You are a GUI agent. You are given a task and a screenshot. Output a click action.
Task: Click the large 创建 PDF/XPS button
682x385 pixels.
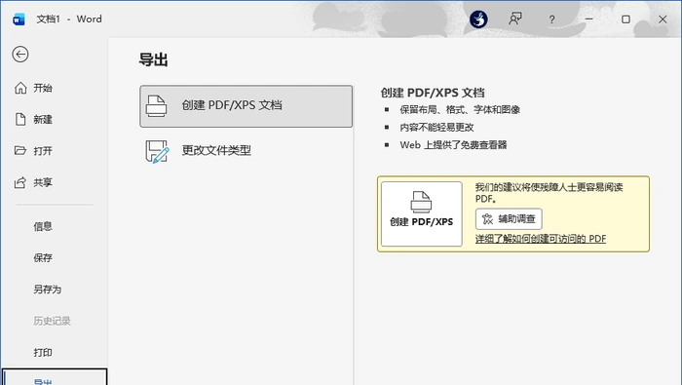(x=422, y=214)
